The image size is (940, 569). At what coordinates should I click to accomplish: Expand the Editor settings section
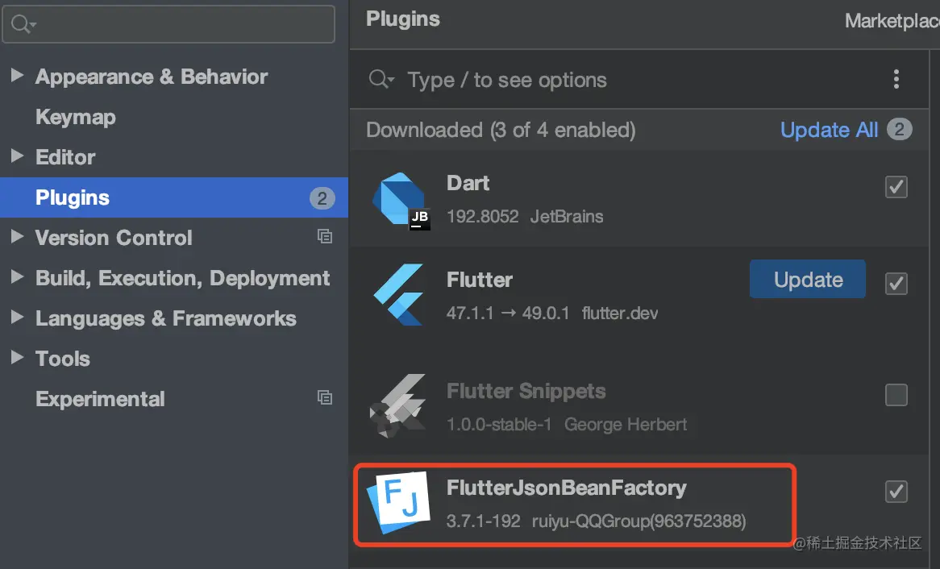pyautogui.click(x=18, y=156)
